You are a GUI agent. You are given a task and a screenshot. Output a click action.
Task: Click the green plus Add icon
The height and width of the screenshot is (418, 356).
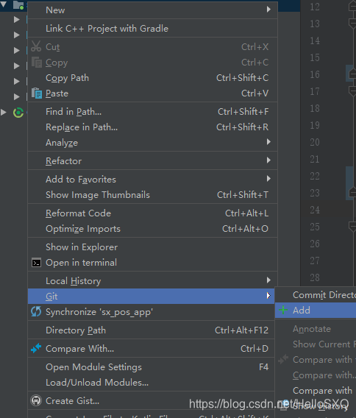[x=283, y=310]
